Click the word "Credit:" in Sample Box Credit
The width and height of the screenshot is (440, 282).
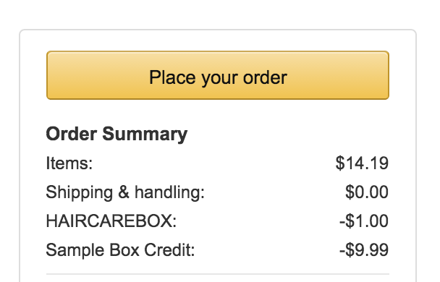tap(169, 249)
